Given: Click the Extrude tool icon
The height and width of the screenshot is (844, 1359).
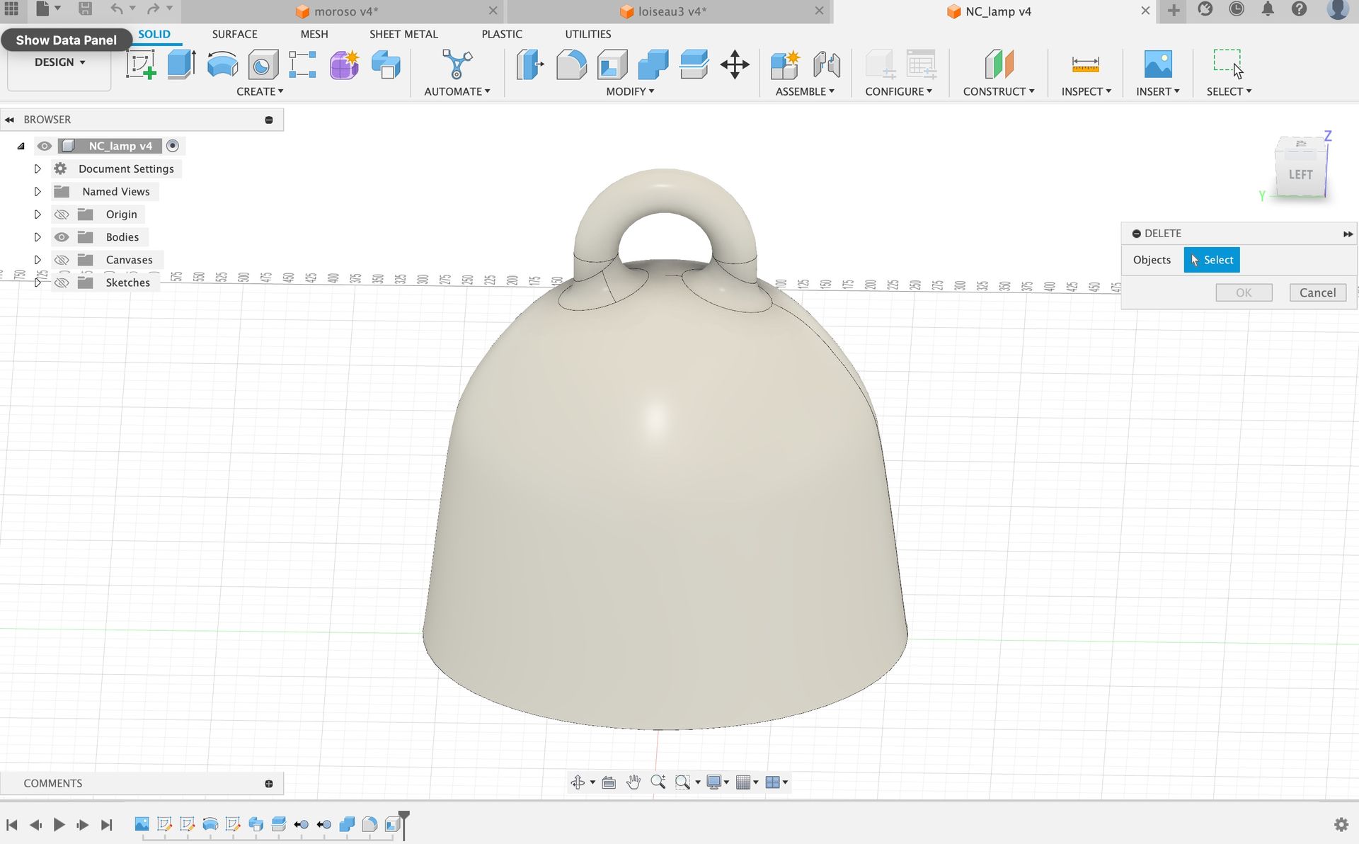Looking at the screenshot, I should (x=181, y=64).
